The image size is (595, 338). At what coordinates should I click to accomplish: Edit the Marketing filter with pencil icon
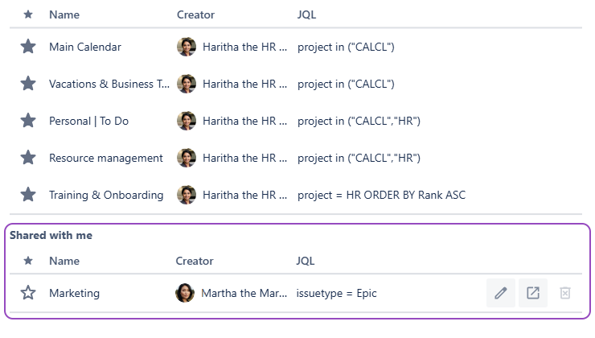click(x=501, y=293)
